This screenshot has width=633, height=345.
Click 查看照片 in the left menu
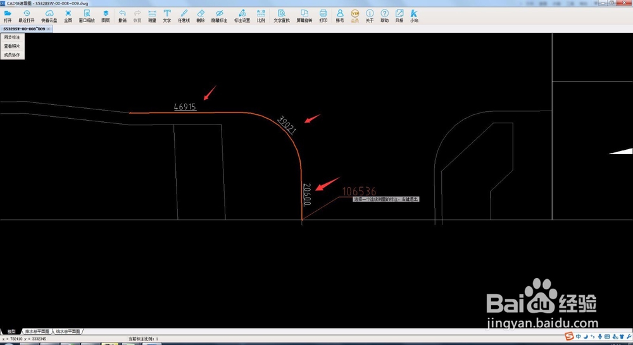pos(12,46)
